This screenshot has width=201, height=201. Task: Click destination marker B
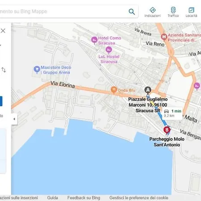167,130
